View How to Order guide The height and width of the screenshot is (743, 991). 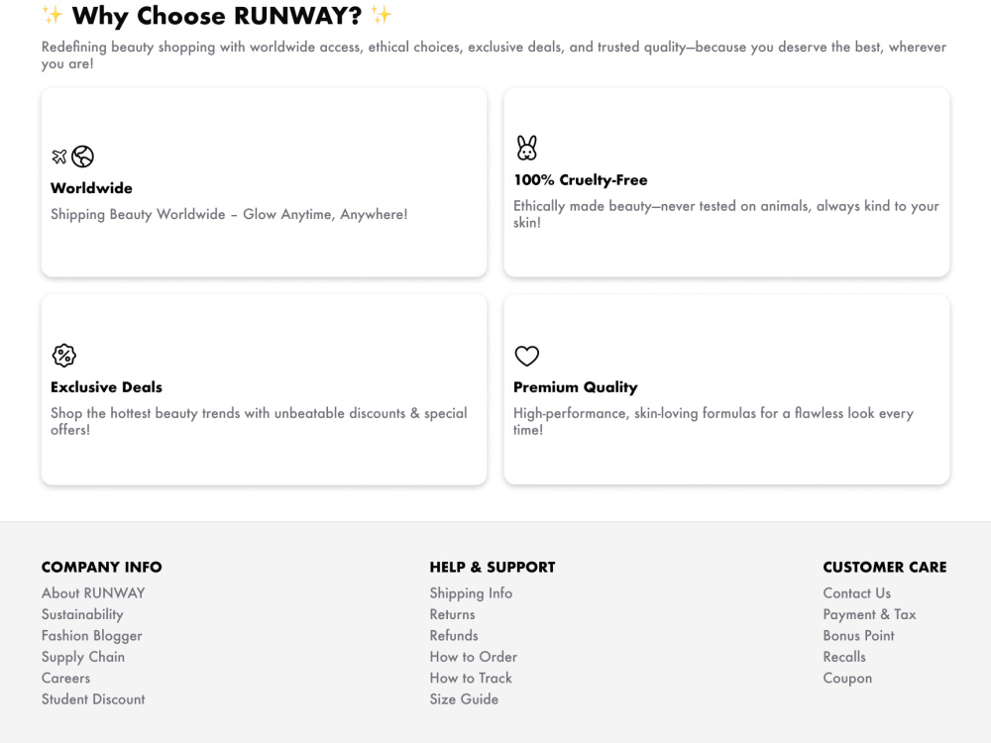coord(474,657)
